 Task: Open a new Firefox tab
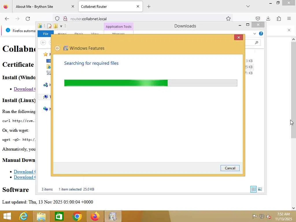click(x=149, y=7)
